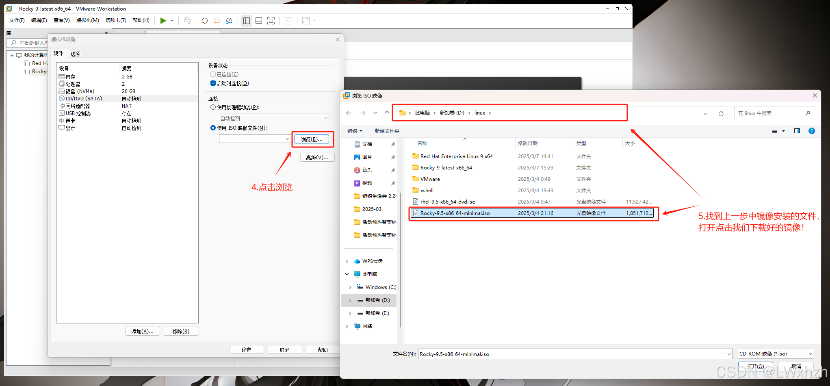The image size is (830, 386).
Task: Click the 添加(A)... button
Action: click(143, 331)
